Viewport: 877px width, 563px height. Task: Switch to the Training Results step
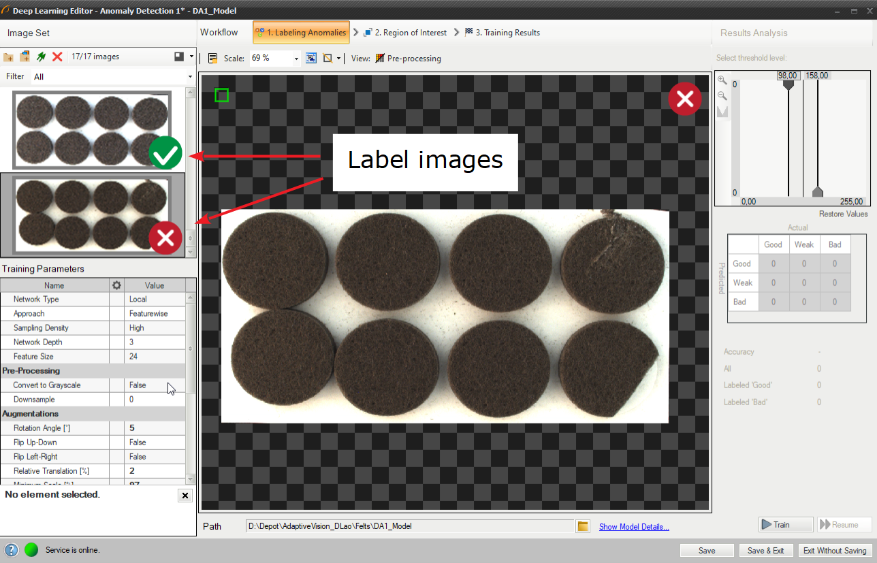coord(502,33)
